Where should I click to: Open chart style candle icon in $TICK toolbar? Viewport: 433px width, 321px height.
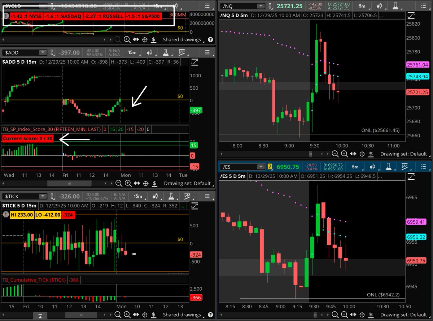pos(156,196)
